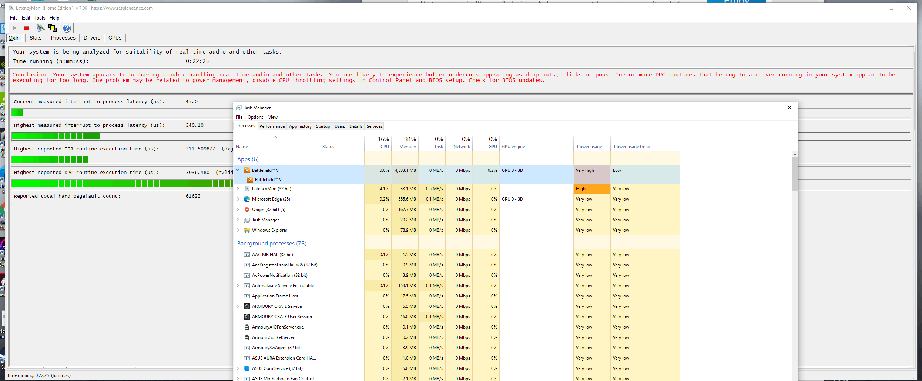
Task: Expand the Origin (32 bit) process group
Action: pyautogui.click(x=238, y=210)
